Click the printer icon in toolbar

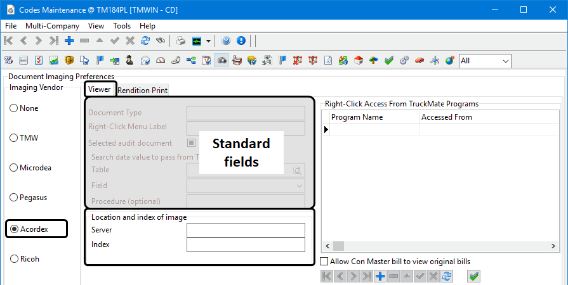point(181,41)
